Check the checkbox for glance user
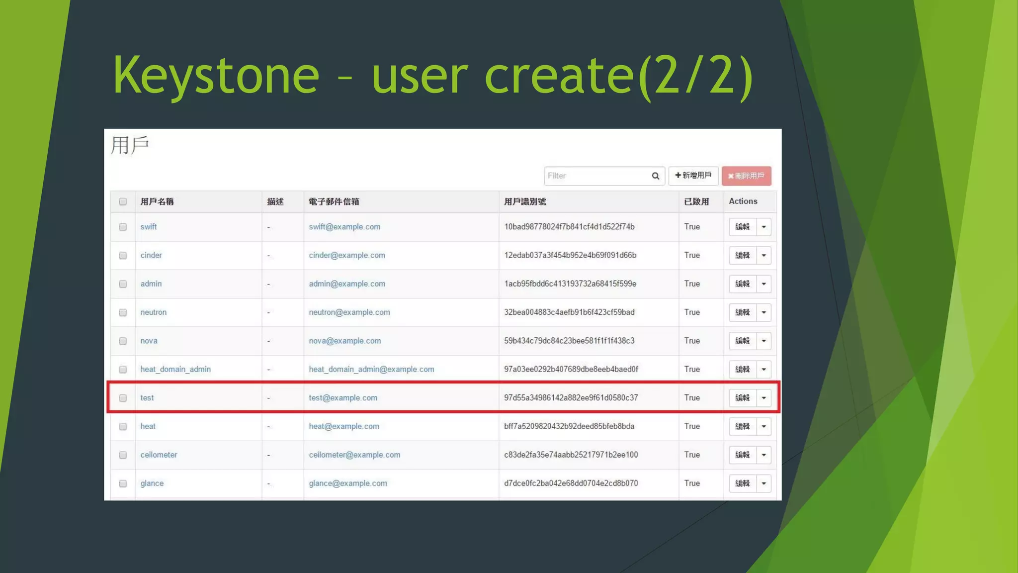This screenshot has width=1018, height=573. pyautogui.click(x=123, y=483)
